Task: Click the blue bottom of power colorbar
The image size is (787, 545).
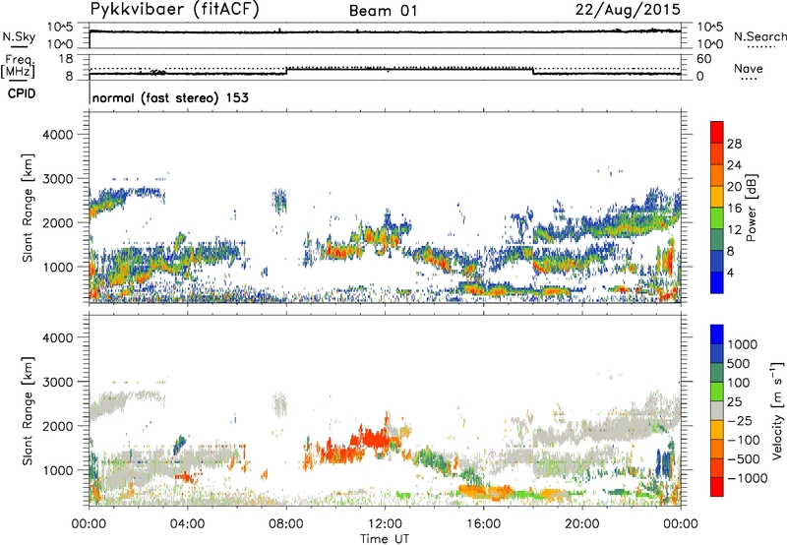Action: point(717,283)
